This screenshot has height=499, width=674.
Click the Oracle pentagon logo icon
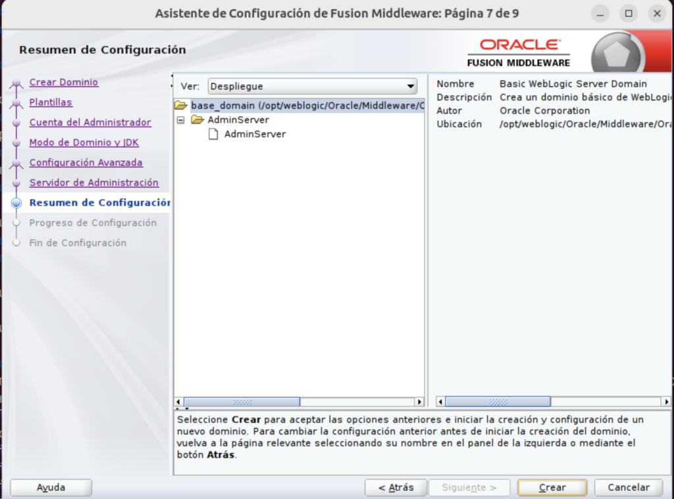[x=616, y=55]
